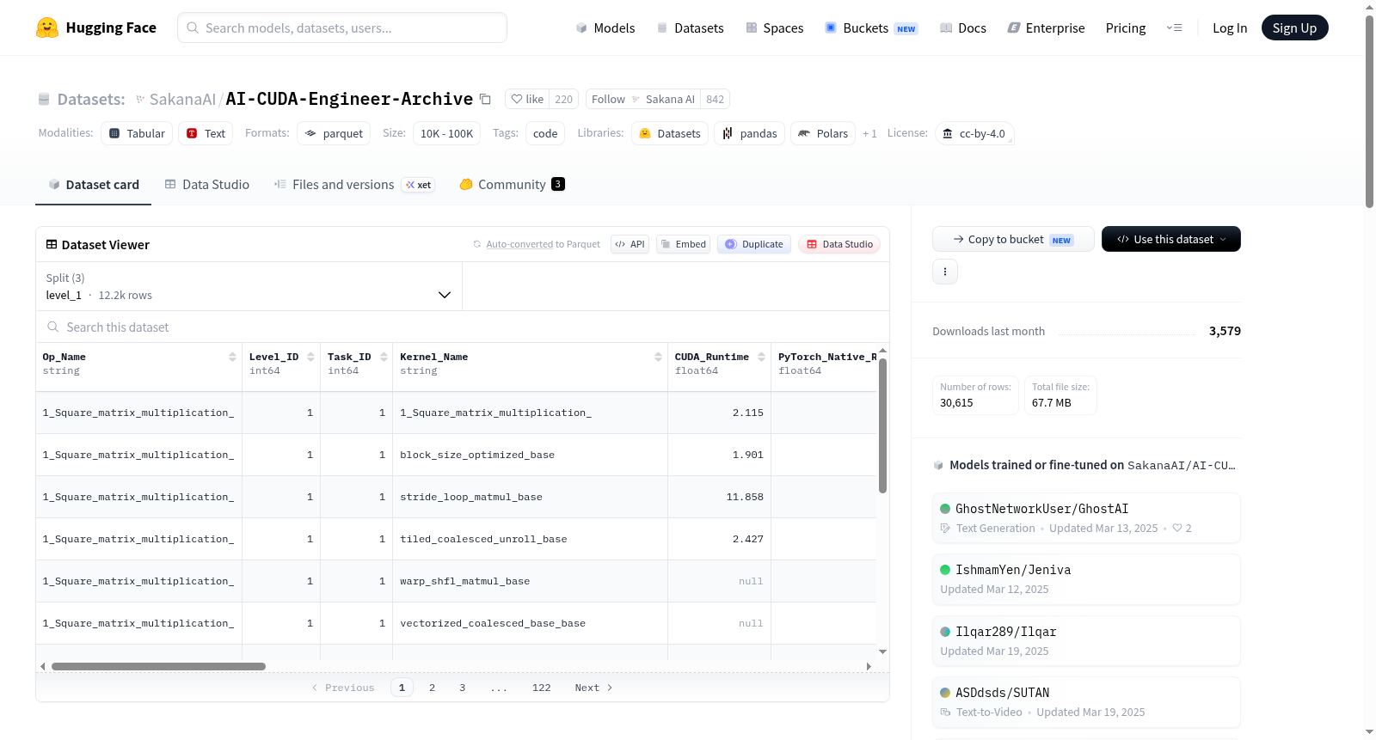1376x740 pixels.
Task: Click the 10K - 100K size tag
Action: [x=446, y=133]
